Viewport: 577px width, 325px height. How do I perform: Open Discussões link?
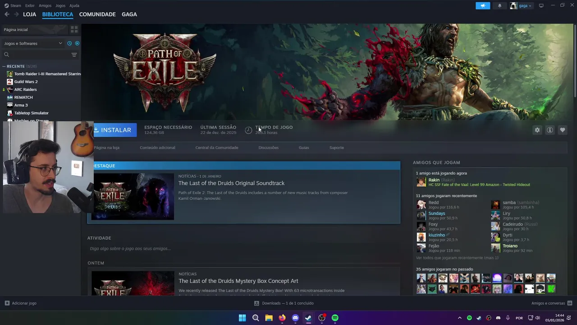269,148
